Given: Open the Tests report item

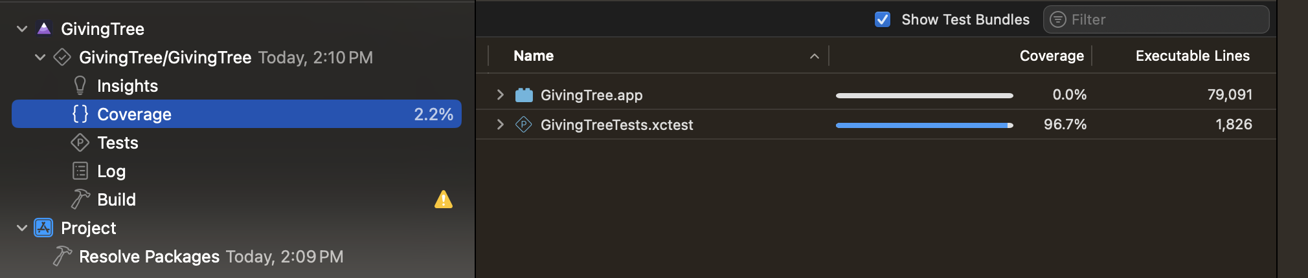Looking at the screenshot, I should click(118, 143).
